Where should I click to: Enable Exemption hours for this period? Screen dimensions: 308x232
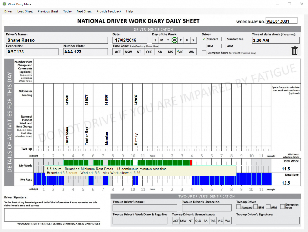[204, 53]
